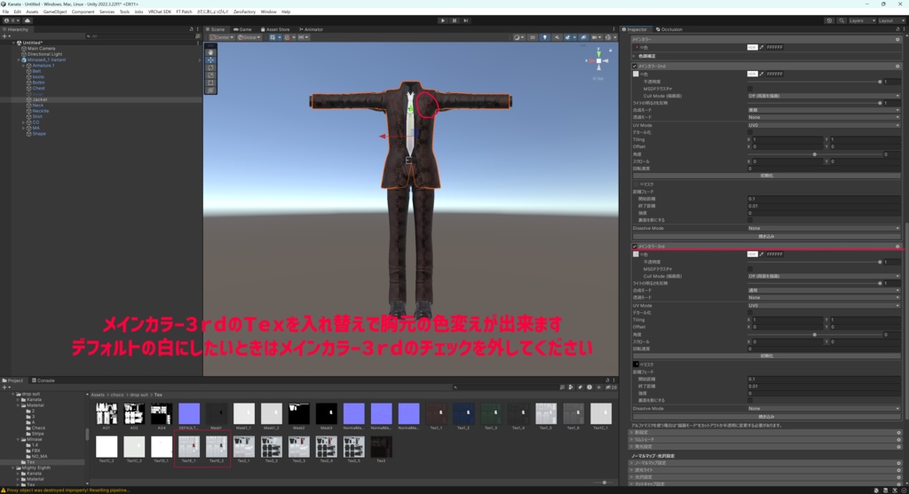Click the Hierarchy add (+) button
The width and height of the screenshot is (909, 494).
(x=5, y=35)
